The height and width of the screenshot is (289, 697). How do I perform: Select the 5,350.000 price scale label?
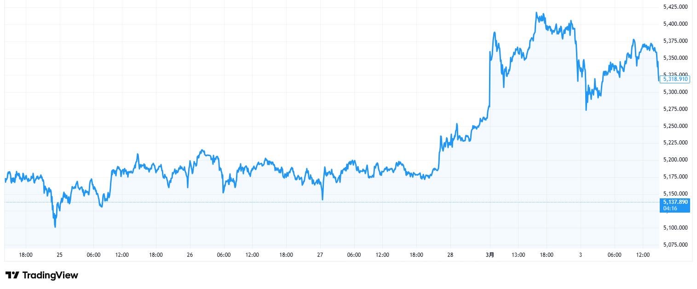675,58
